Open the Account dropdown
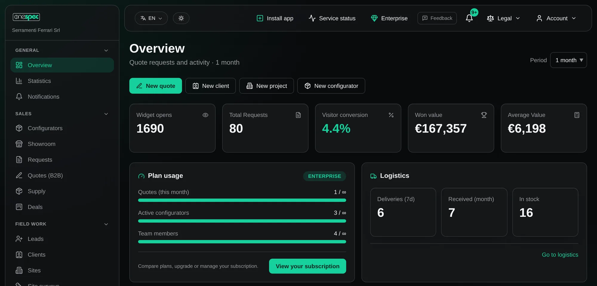 (x=556, y=18)
